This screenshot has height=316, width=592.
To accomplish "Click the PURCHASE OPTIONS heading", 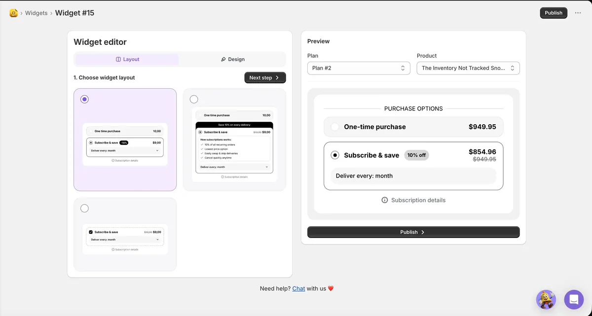I will 413,108.
